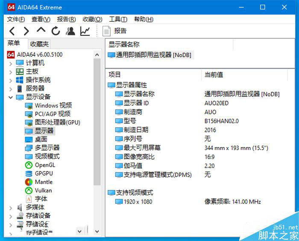Minimize the AIDA64 Extreme window
Screen dimensions: 299x241
tap(241, 7)
